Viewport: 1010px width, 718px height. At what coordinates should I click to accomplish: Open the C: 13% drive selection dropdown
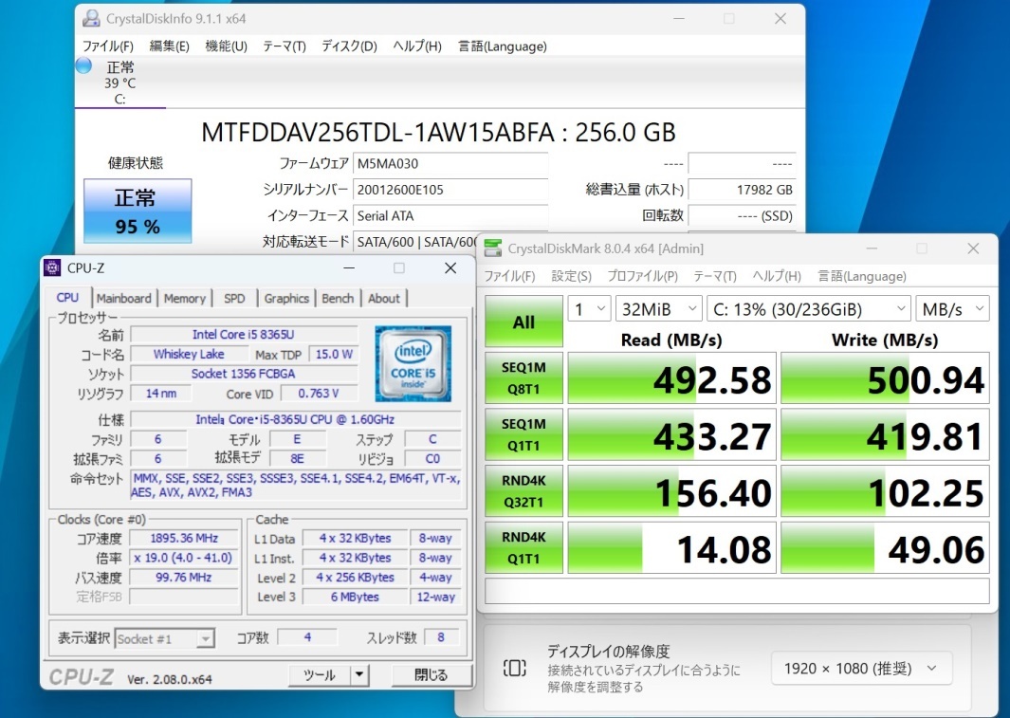[808, 309]
